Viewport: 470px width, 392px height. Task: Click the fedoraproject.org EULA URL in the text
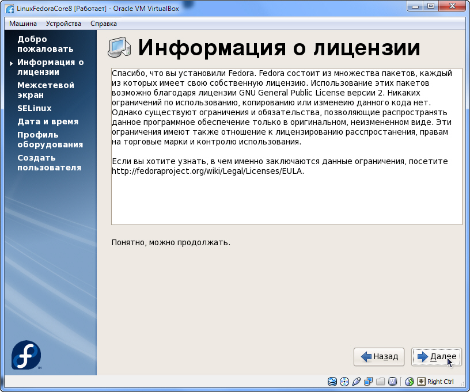pyautogui.click(x=208, y=171)
